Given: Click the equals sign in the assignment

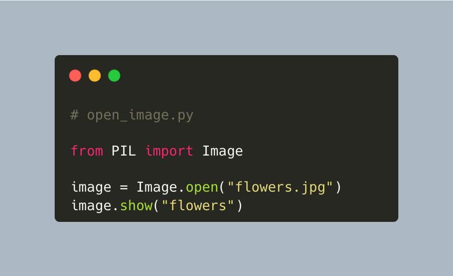Looking at the screenshot, I should pyautogui.click(x=124, y=188).
